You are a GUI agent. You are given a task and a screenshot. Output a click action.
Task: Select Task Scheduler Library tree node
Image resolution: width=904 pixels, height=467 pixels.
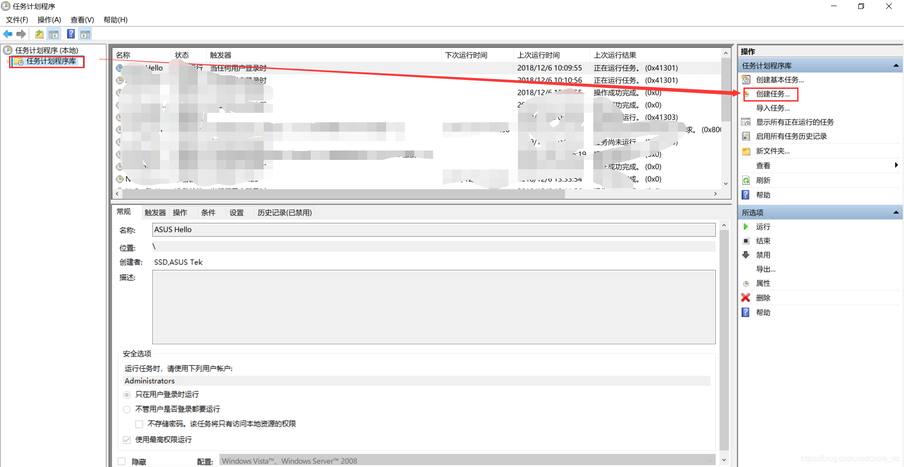coord(51,61)
